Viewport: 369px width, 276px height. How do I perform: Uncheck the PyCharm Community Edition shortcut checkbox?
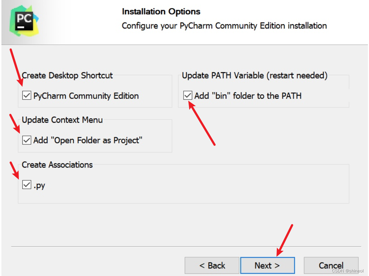(x=27, y=96)
